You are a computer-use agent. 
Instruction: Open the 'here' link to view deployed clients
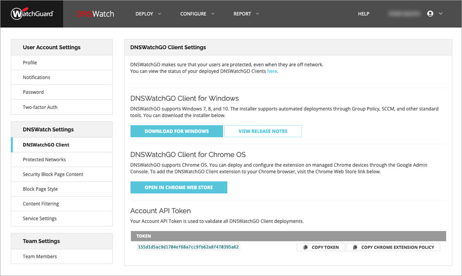tap(272, 71)
